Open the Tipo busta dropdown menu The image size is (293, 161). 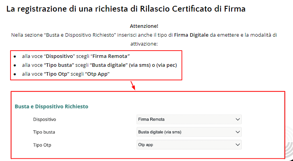click(x=189, y=132)
